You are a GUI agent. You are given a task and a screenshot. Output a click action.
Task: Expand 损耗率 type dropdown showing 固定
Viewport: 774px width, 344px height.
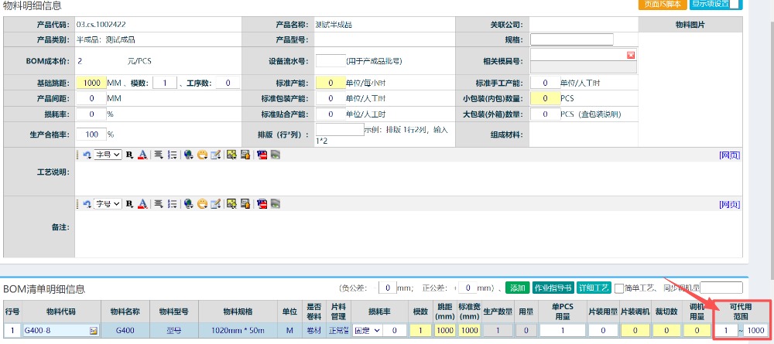click(x=367, y=330)
